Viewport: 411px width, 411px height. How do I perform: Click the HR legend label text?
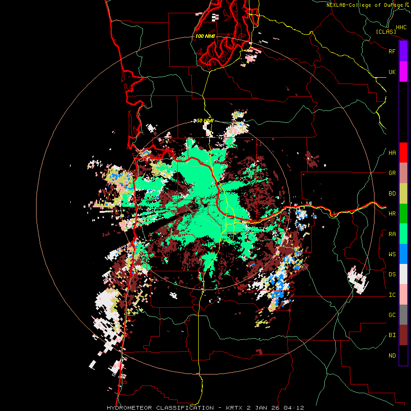click(x=392, y=214)
